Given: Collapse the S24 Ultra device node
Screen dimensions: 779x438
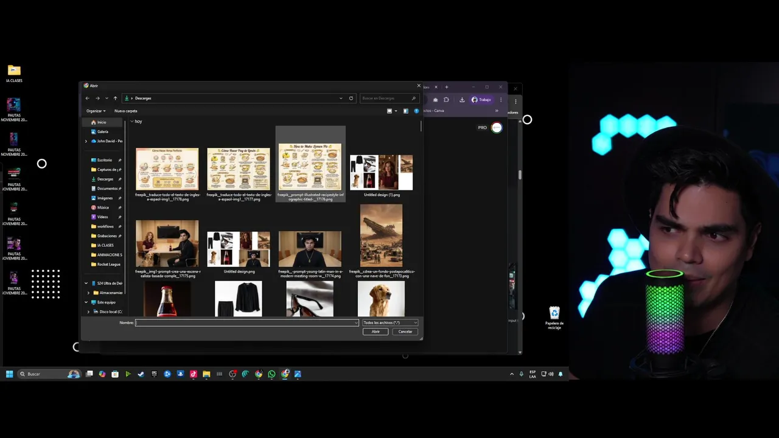Looking at the screenshot, I should coord(86,283).
